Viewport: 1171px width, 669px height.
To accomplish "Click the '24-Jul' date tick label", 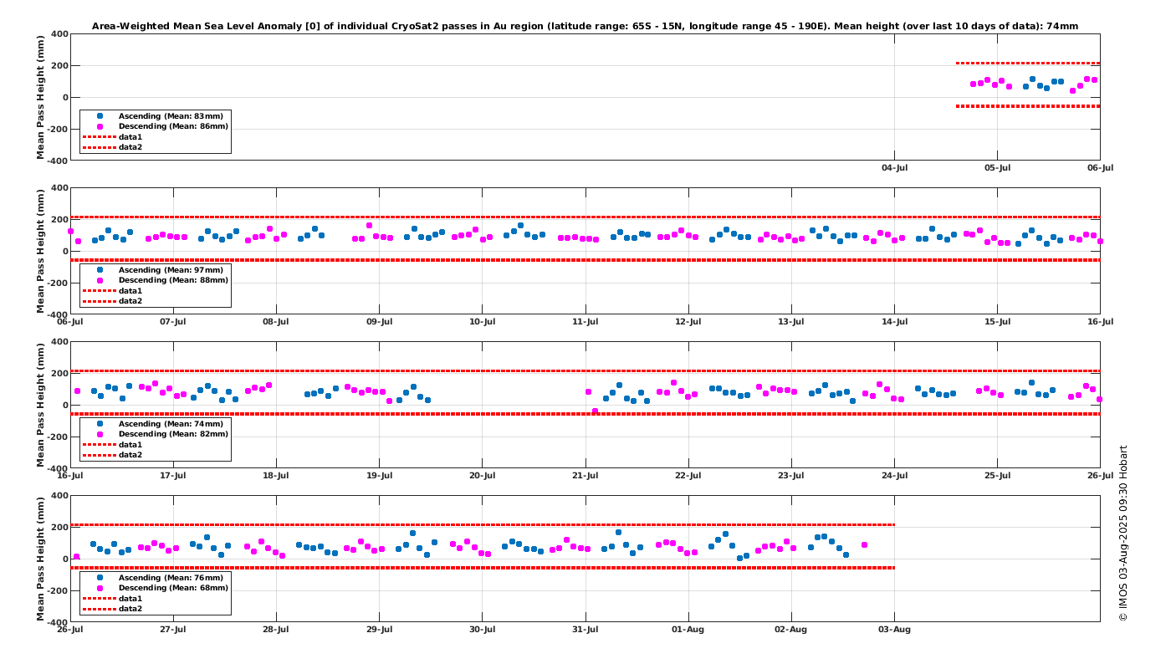I will click(x=894, y=476).
